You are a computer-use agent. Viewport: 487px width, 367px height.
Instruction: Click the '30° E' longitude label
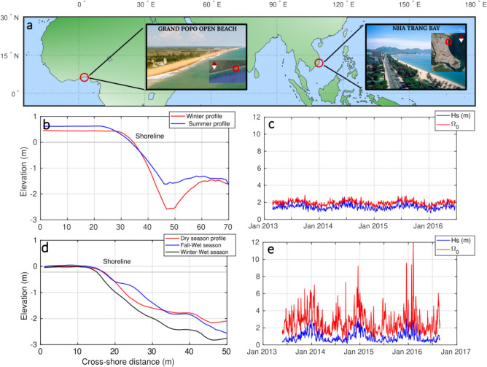146,4
